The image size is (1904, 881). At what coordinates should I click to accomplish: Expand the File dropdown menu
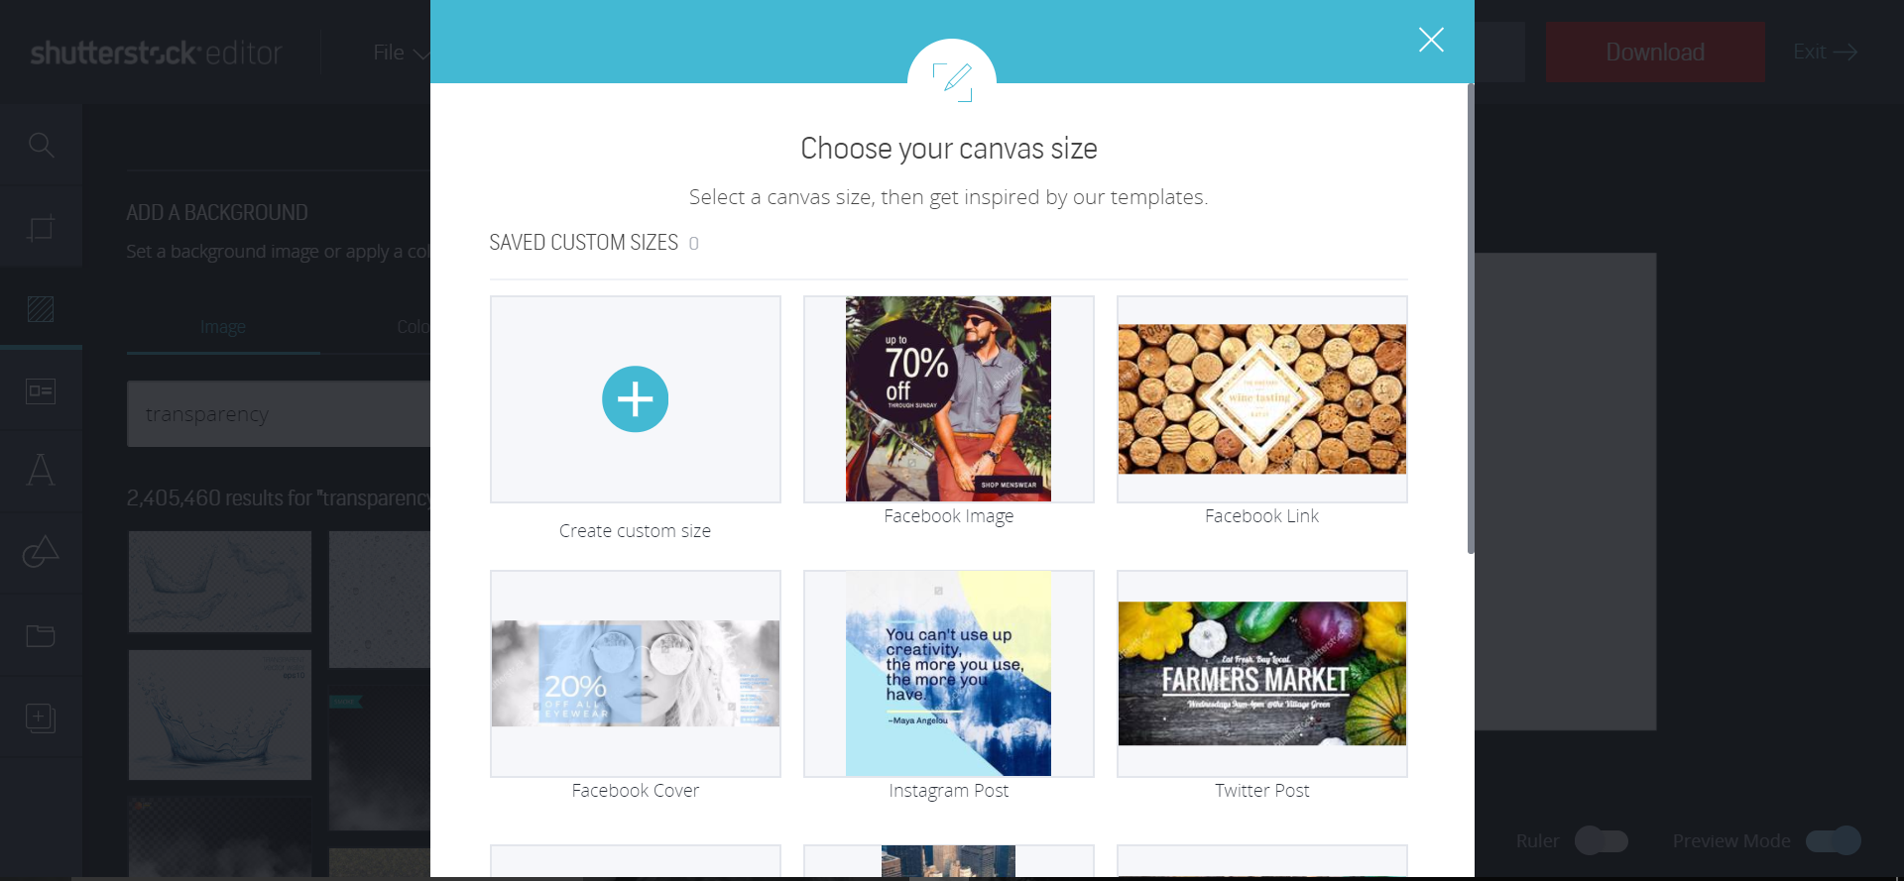tap(402, 53)
